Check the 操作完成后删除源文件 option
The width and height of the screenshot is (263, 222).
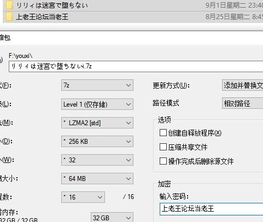[x=163, y=161]
